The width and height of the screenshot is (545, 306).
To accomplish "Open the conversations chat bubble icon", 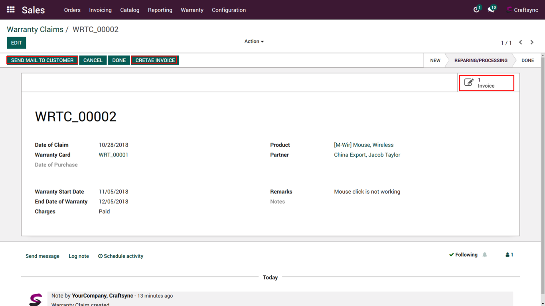I will tap(491, 10).
